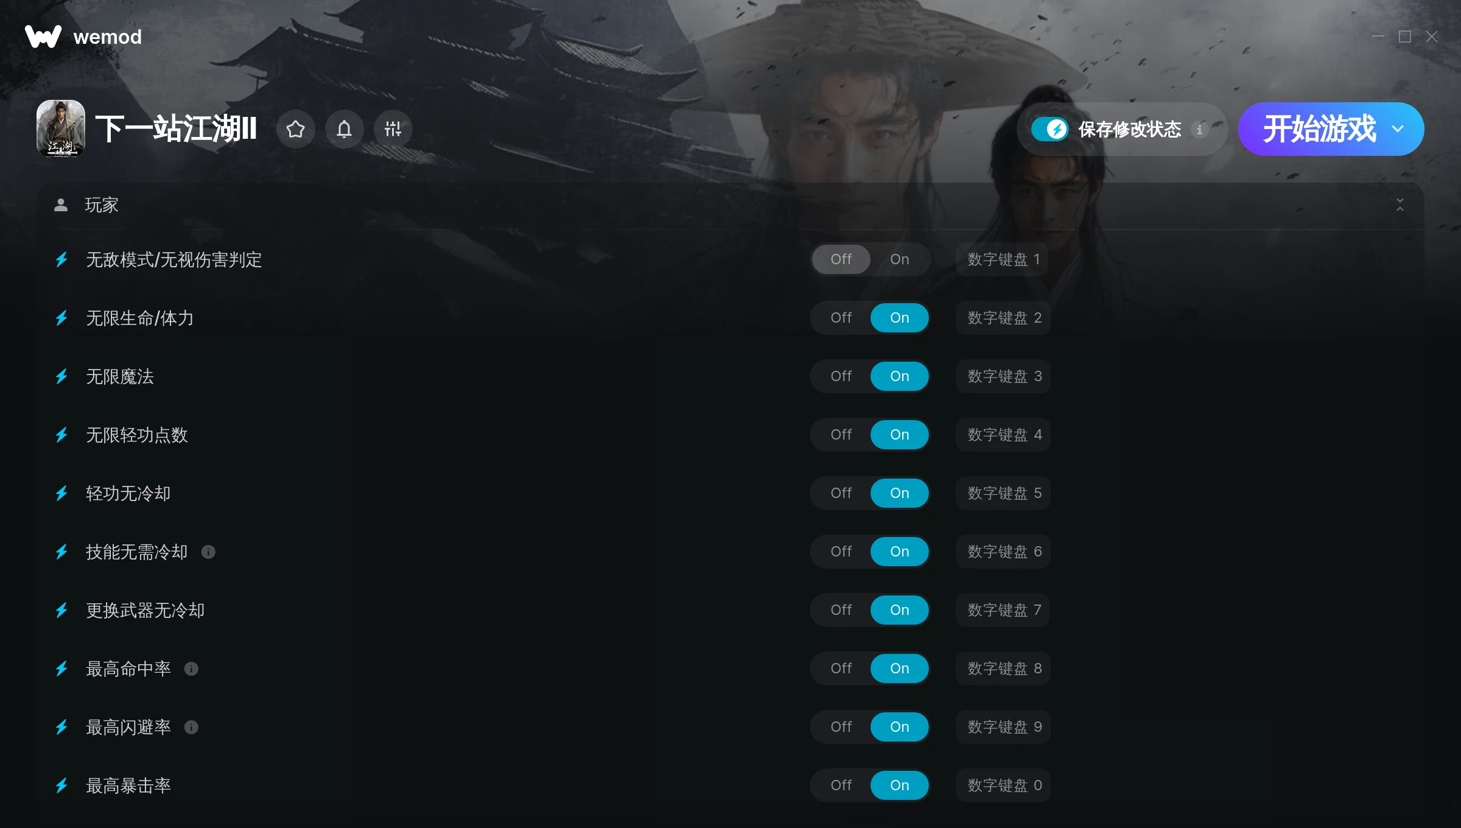Image resolution: width=1461 pixels, height=828 pixels.
Task: Open notifications with the bell icon
Action: tap(344, 129)
